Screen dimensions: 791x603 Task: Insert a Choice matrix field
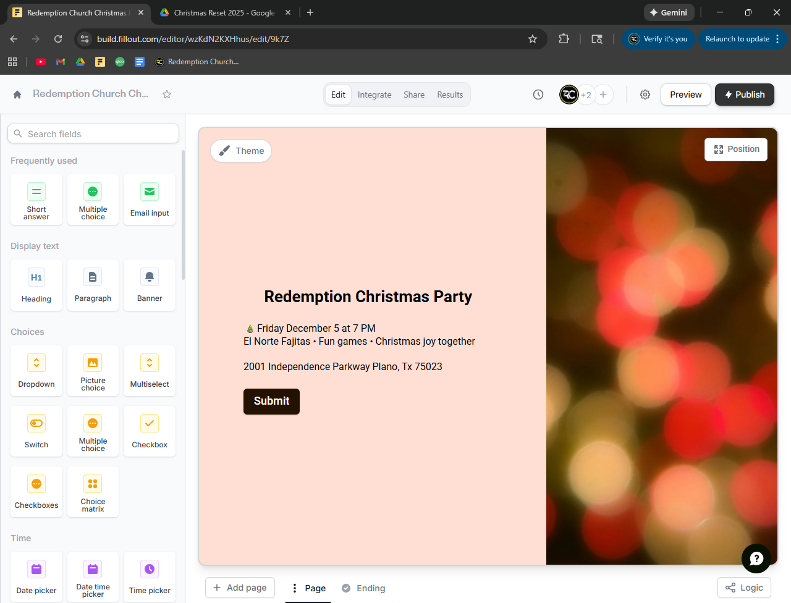click(x=93, y=491)
